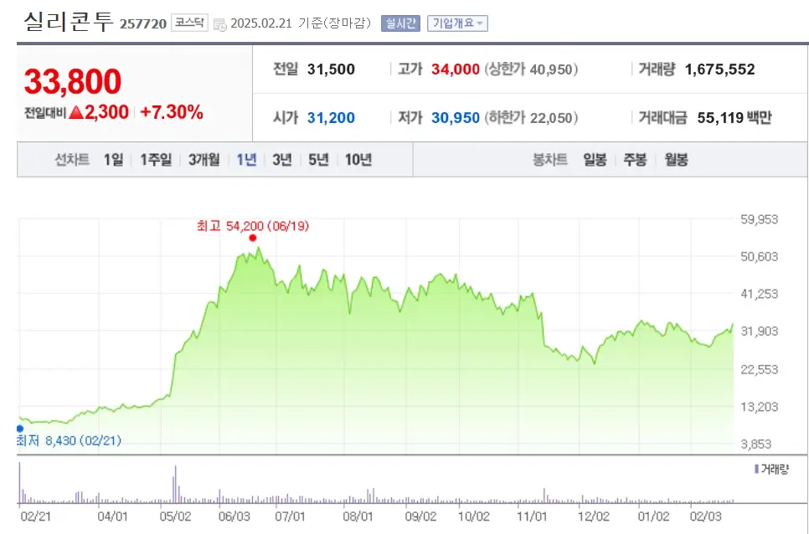Click the current price 33,800

click(x=73, y=81)
